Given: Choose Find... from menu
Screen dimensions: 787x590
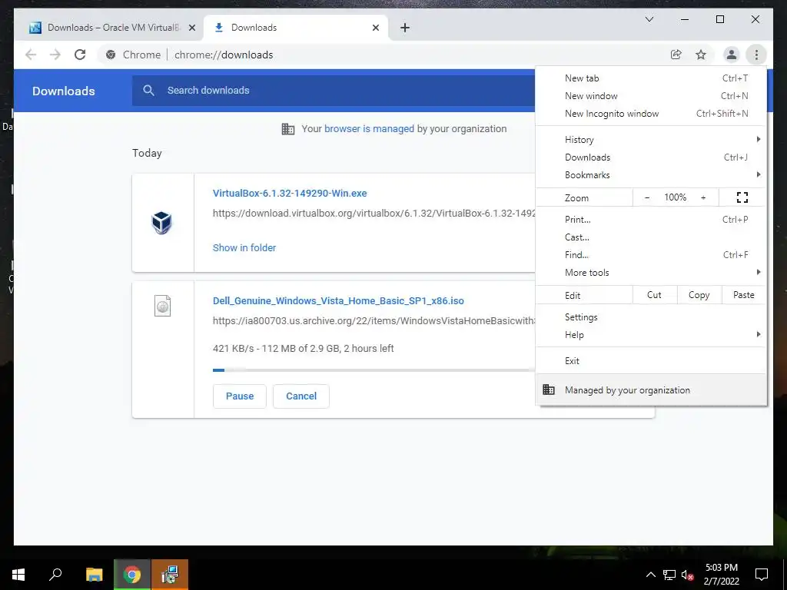Looking at the screenshot, I should [651, 254].
